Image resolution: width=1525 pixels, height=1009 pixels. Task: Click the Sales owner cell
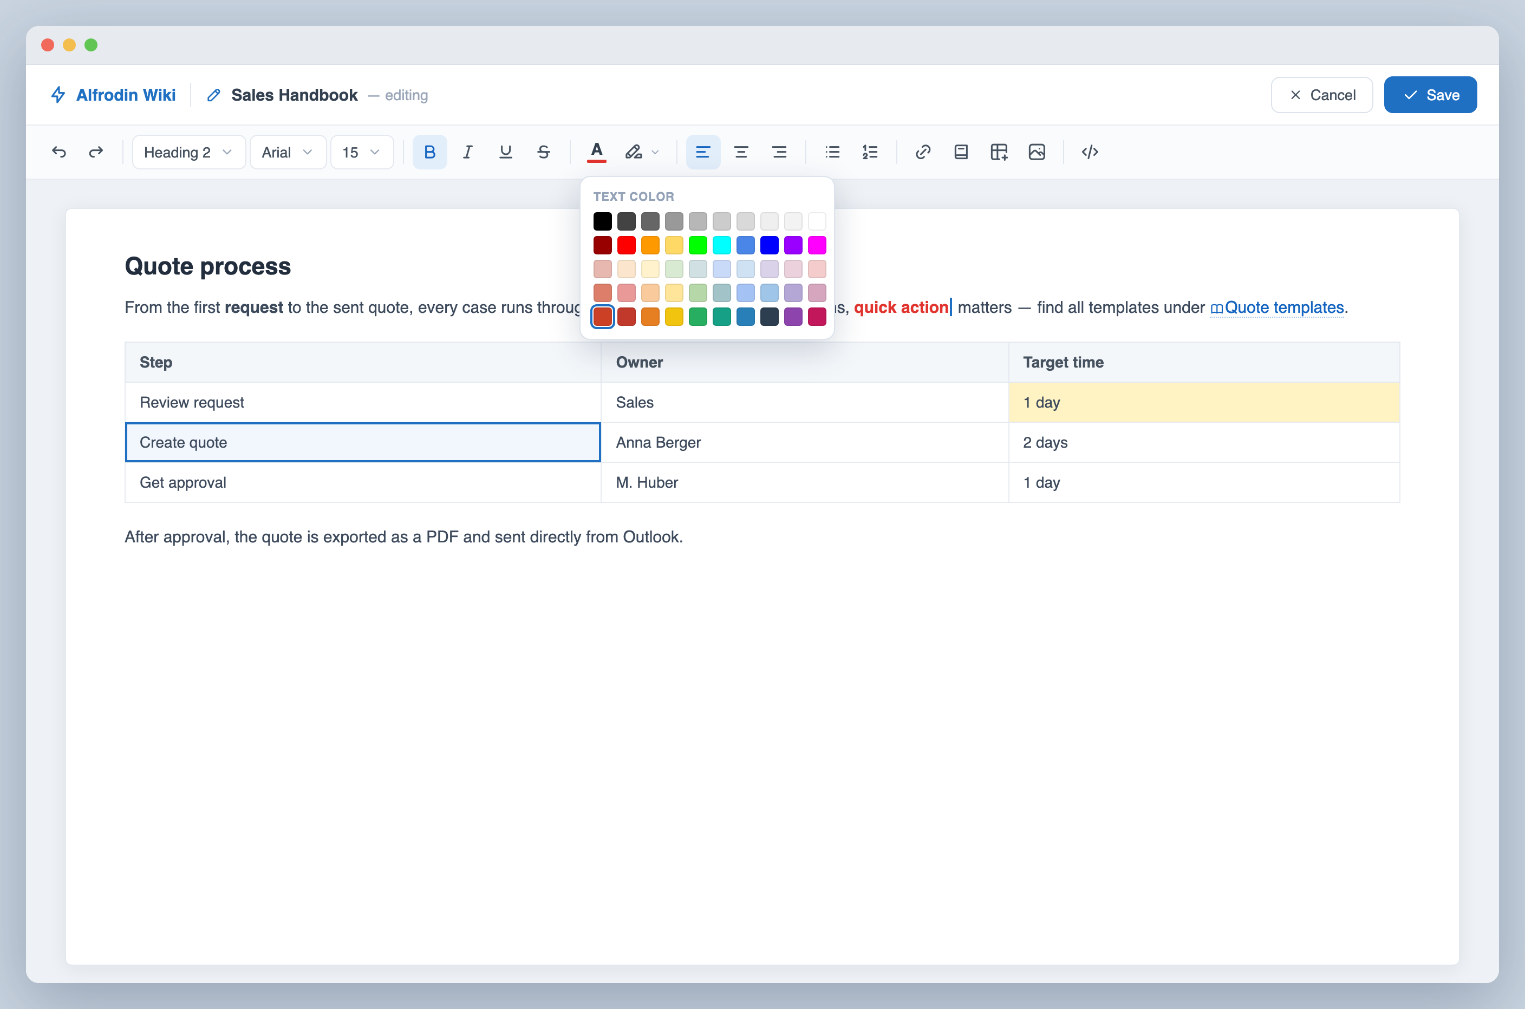pyautogui.click(x=805, y=402)
